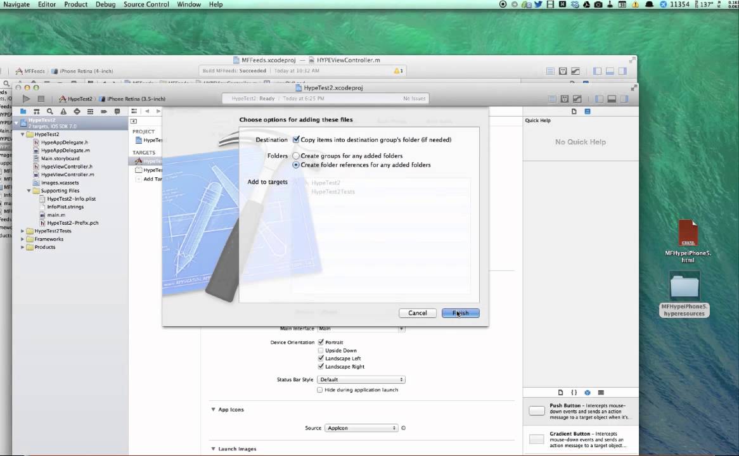The width and height of the screenshot is (739, 456).
Task: Open the Debug navigator
Action: (90, 111)
